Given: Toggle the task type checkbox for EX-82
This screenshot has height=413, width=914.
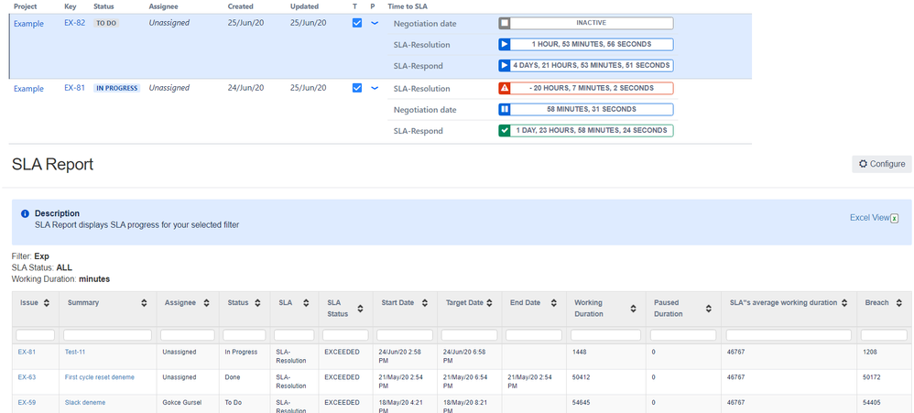Looking at the screenshot, I should 357,23.
